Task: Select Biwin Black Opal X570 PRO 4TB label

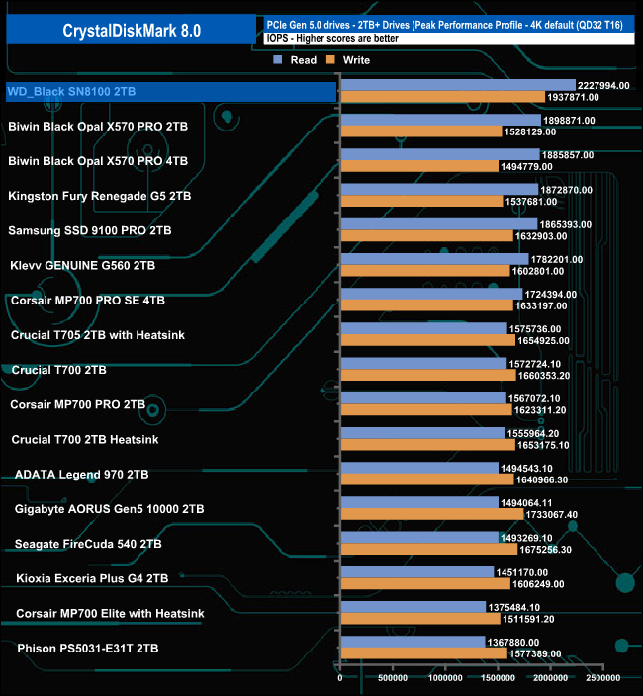Action: (98, 161)
